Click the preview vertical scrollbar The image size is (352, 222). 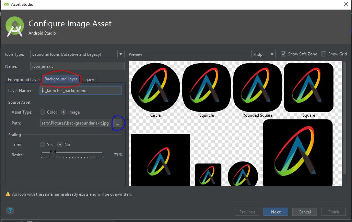345,117
